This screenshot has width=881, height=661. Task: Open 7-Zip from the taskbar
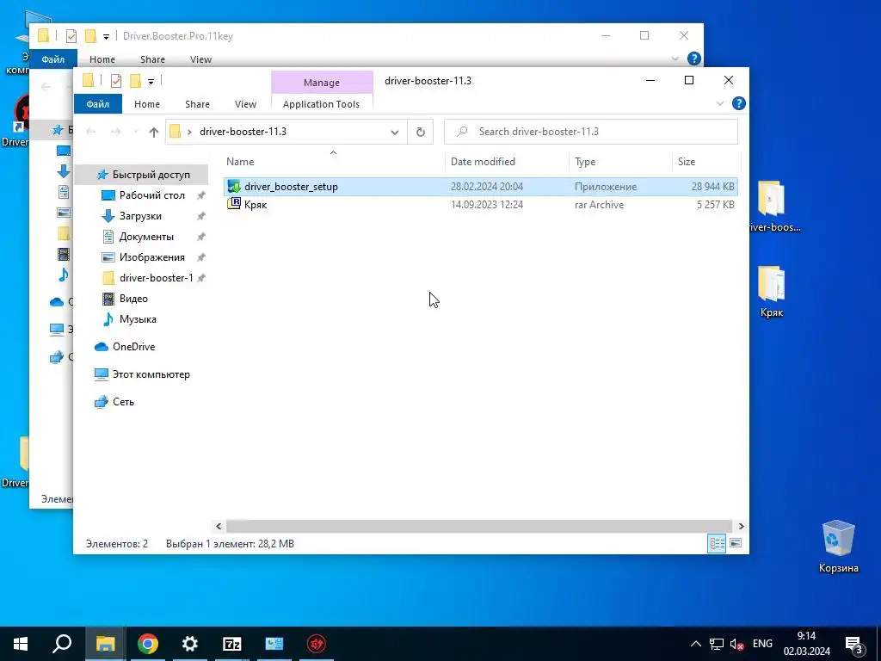tap(232, 644)
